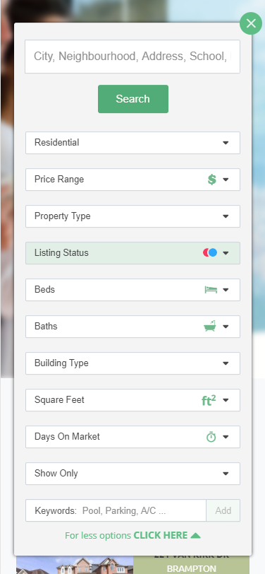Click the bathtub icon in Baths
Screen dimensions: 265x574
pyautogui.click(x=210, y=326)
